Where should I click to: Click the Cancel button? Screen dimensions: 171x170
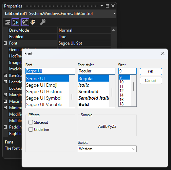click(x=151, y=81)
